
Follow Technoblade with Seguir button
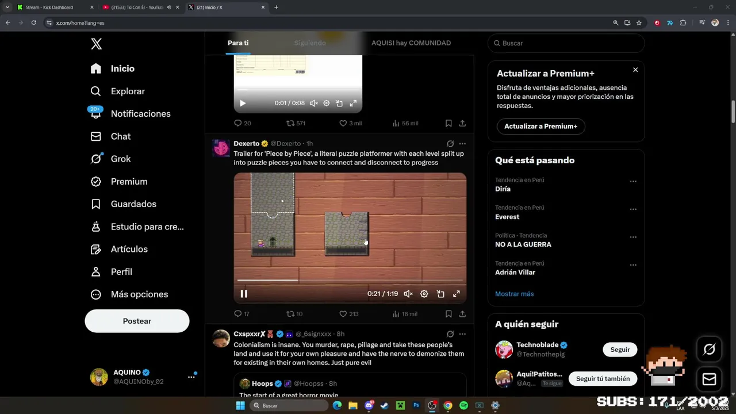[620, 350]
